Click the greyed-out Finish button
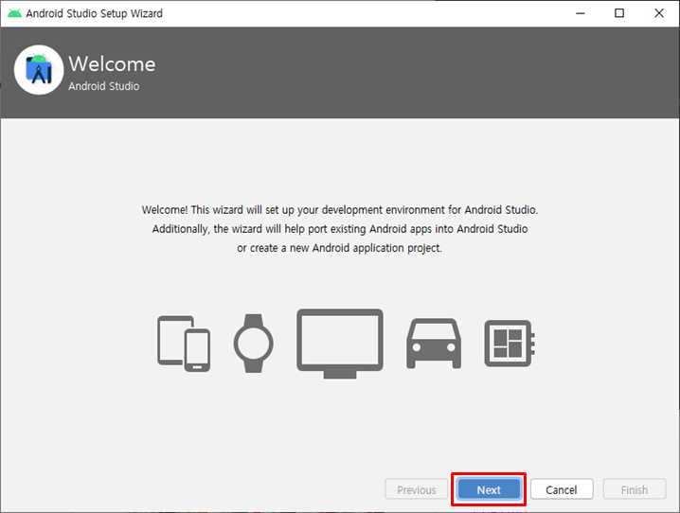The width and height of the screenshot is (680, 513). 635,489
